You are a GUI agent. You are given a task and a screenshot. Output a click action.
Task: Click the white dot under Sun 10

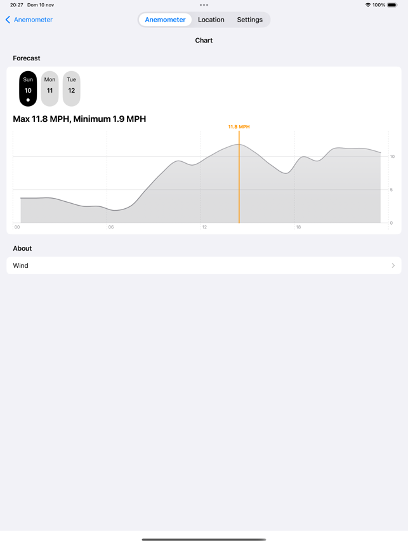click(28, 100)
